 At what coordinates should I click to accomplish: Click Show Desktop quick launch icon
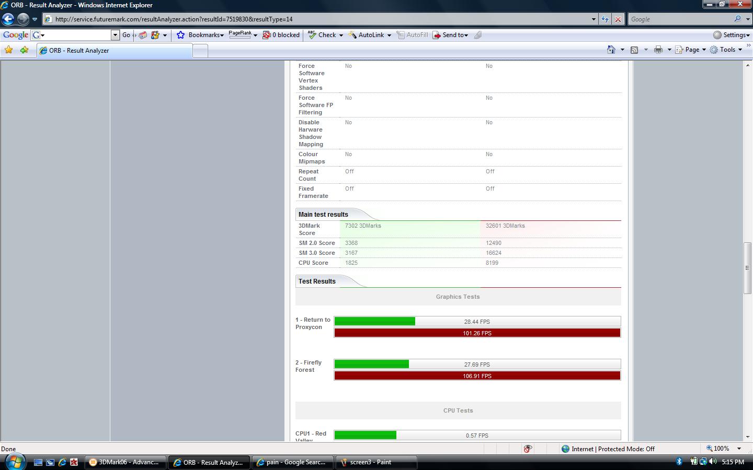point(38,462)
